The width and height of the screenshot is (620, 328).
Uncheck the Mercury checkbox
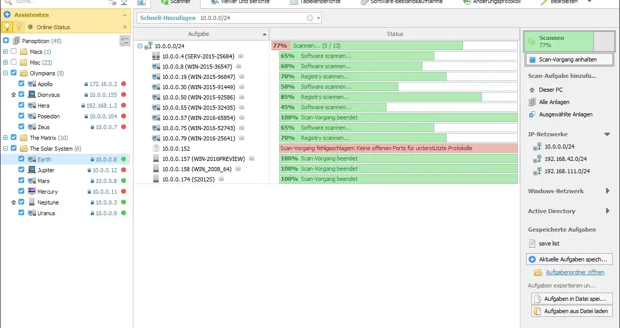[x=22, y=192]
